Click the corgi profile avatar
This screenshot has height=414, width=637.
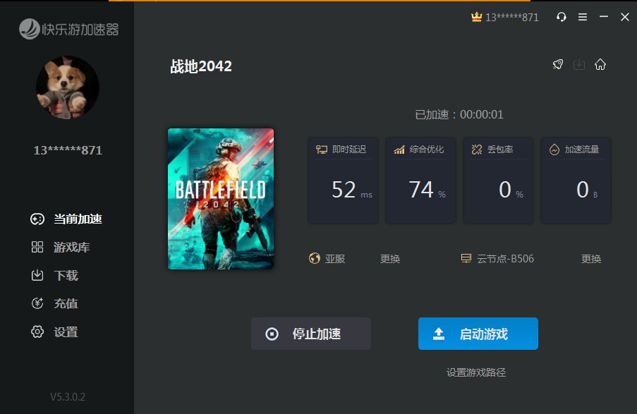(68, 87)
